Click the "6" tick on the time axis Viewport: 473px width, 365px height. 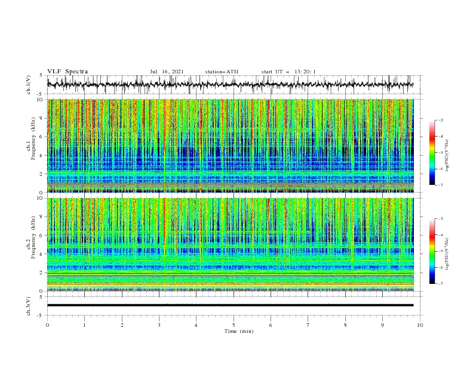[x=271, y=325]
